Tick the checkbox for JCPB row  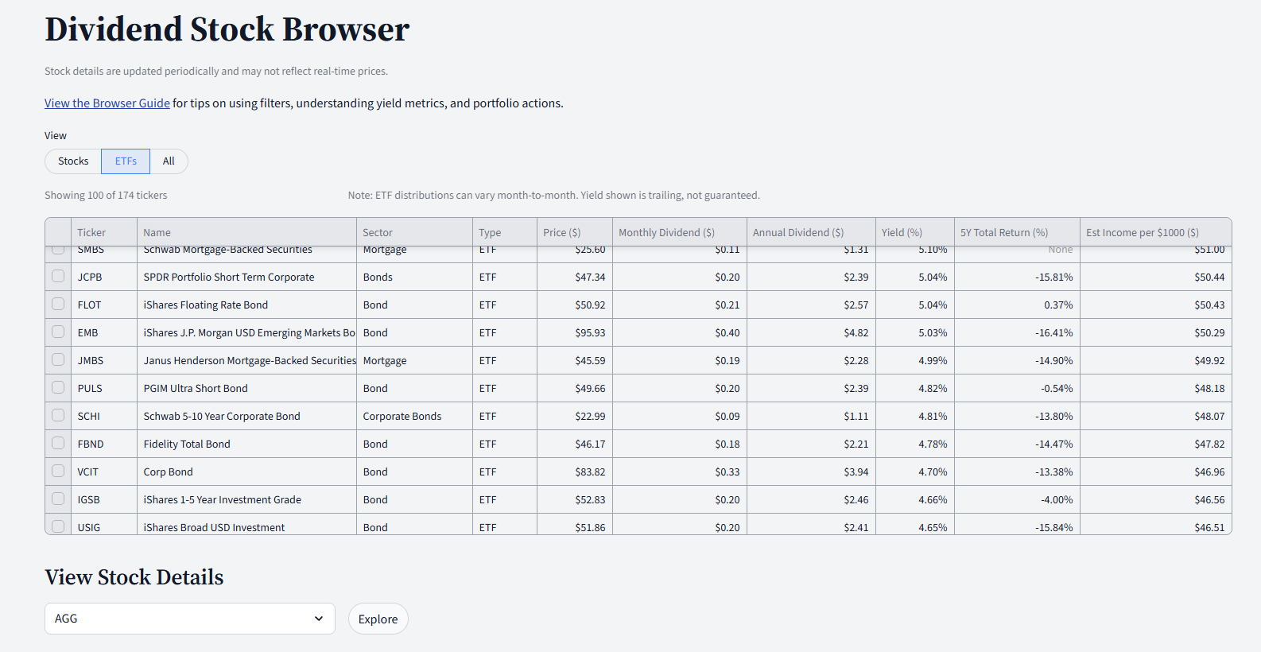click(58, 276)
